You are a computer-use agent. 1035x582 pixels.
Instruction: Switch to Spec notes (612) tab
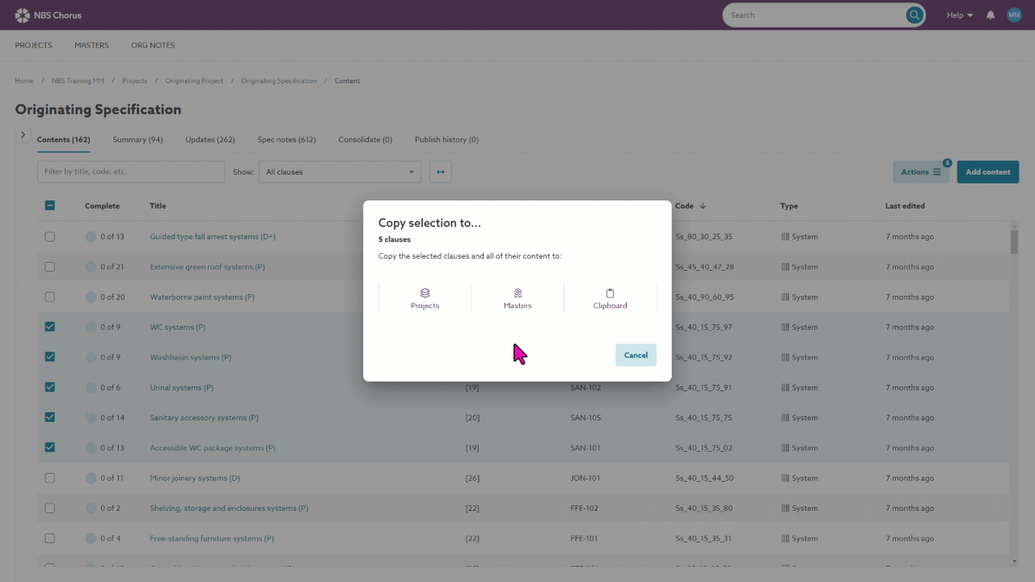(286, 140)
